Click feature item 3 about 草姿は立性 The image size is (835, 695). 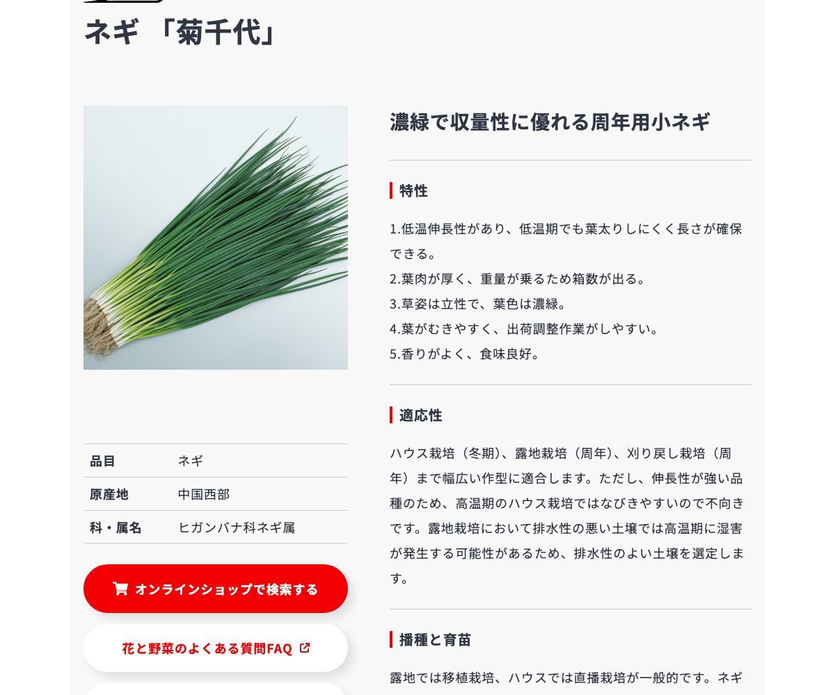[479, 304]
